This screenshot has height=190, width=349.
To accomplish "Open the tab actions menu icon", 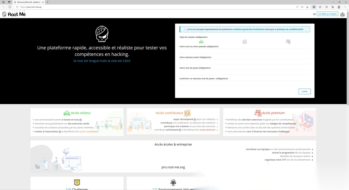I will (x=9, y=2).
